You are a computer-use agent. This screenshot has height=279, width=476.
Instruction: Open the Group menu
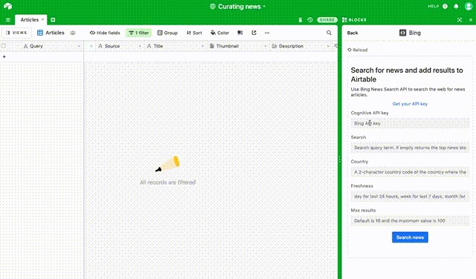[167, 33]
